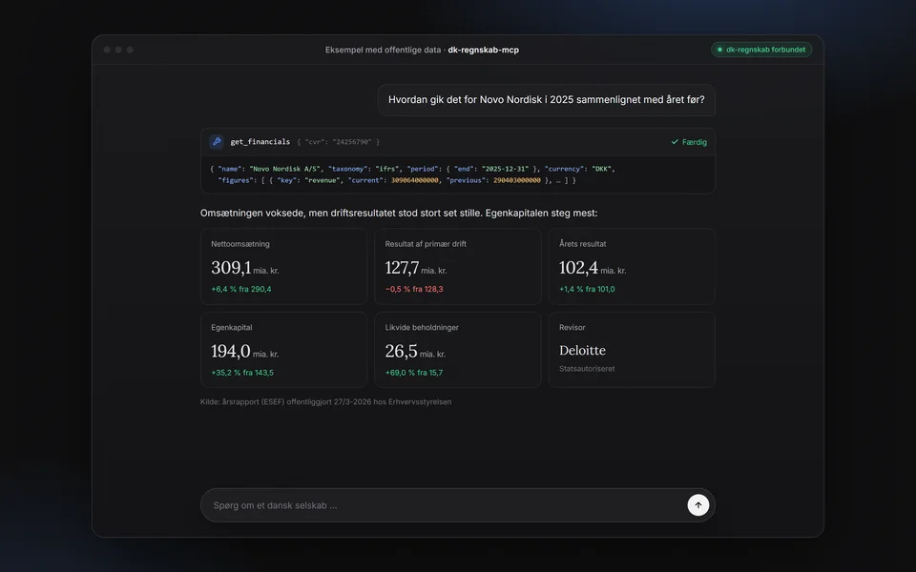Click the 194,0 mia. kr. value
Screen dimensions: 916x572
(245, 352)
